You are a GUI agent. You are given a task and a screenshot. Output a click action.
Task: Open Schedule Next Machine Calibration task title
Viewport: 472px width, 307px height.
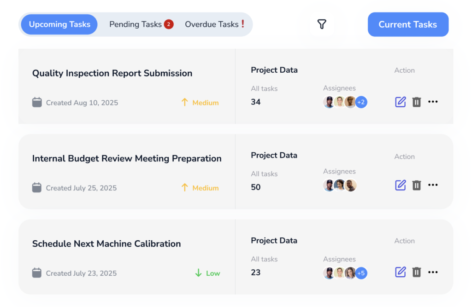[106, 243]
